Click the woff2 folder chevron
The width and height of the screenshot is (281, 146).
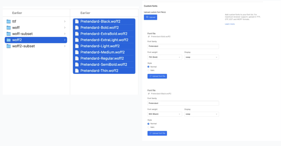coord(65,40)
